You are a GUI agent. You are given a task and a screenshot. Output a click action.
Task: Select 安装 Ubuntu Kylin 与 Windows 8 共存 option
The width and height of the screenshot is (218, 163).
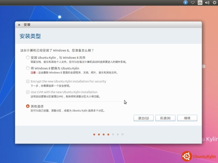click(x=28, y=58)
